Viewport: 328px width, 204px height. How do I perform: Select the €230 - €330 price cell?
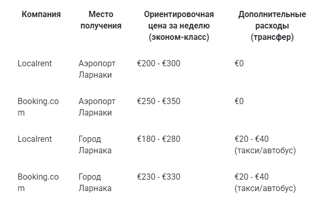159,177
